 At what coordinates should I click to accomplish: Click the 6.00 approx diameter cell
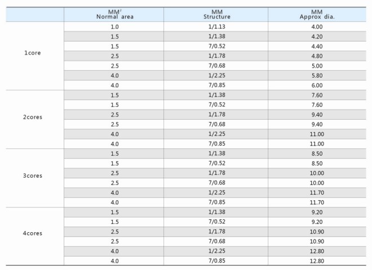tap(317, 85)
